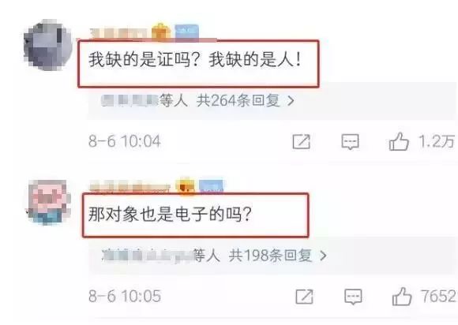Open the first commenter's avatar

click(x=48, y=45)
